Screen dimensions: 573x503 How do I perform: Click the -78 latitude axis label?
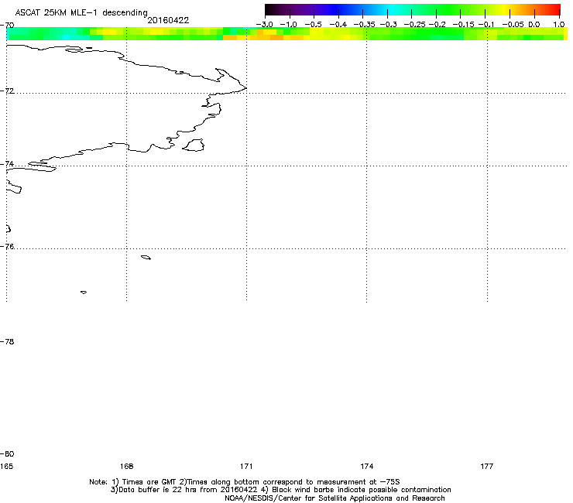click(x=7, y=341)
